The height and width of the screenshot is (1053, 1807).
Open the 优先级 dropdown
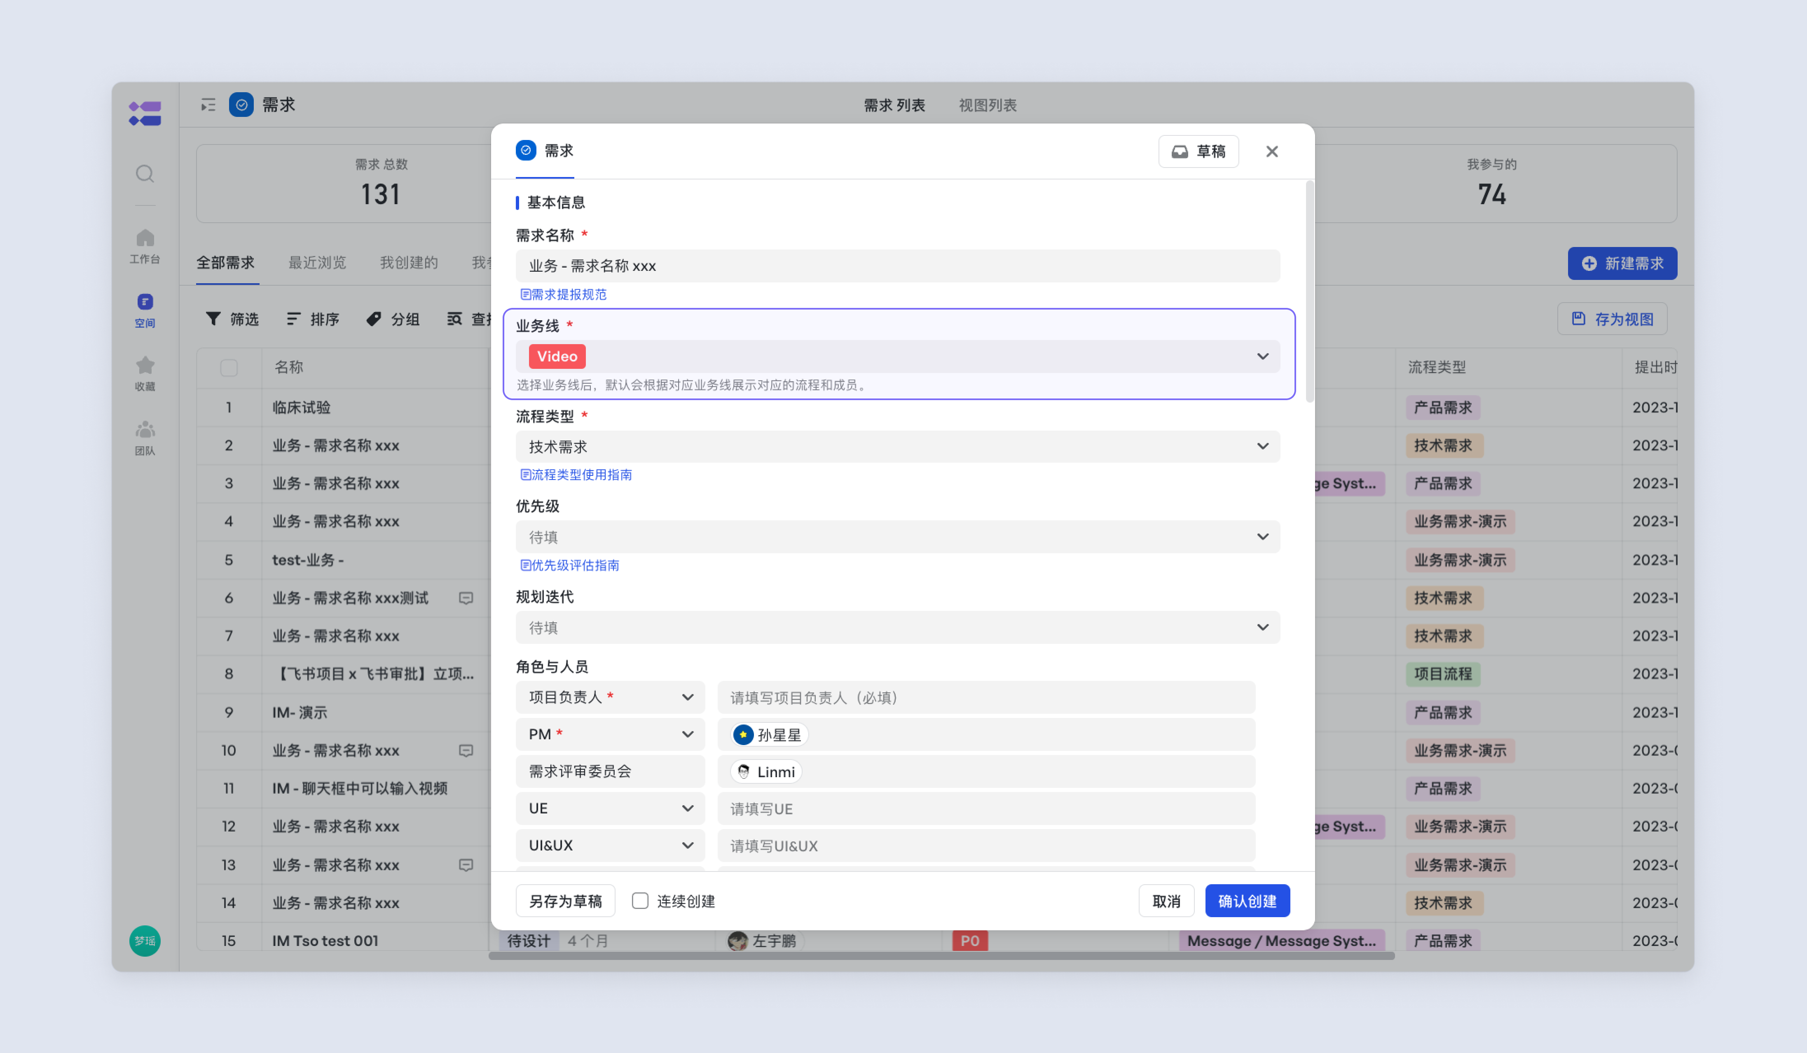click(898, 536)
